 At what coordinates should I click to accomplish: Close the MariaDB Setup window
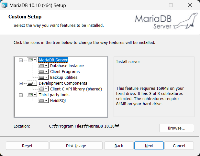[x=190, y=5]
